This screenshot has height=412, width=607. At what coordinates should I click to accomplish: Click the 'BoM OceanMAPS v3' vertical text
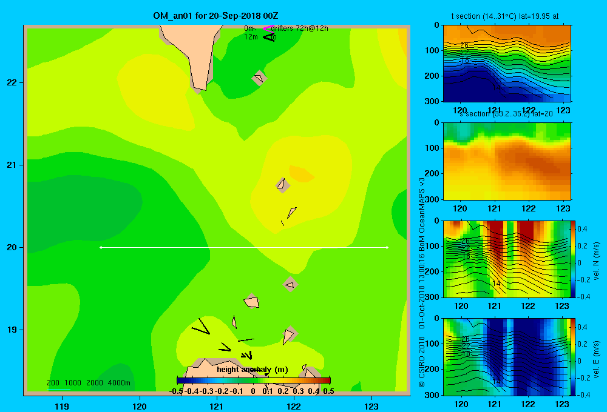coord(422,216)
